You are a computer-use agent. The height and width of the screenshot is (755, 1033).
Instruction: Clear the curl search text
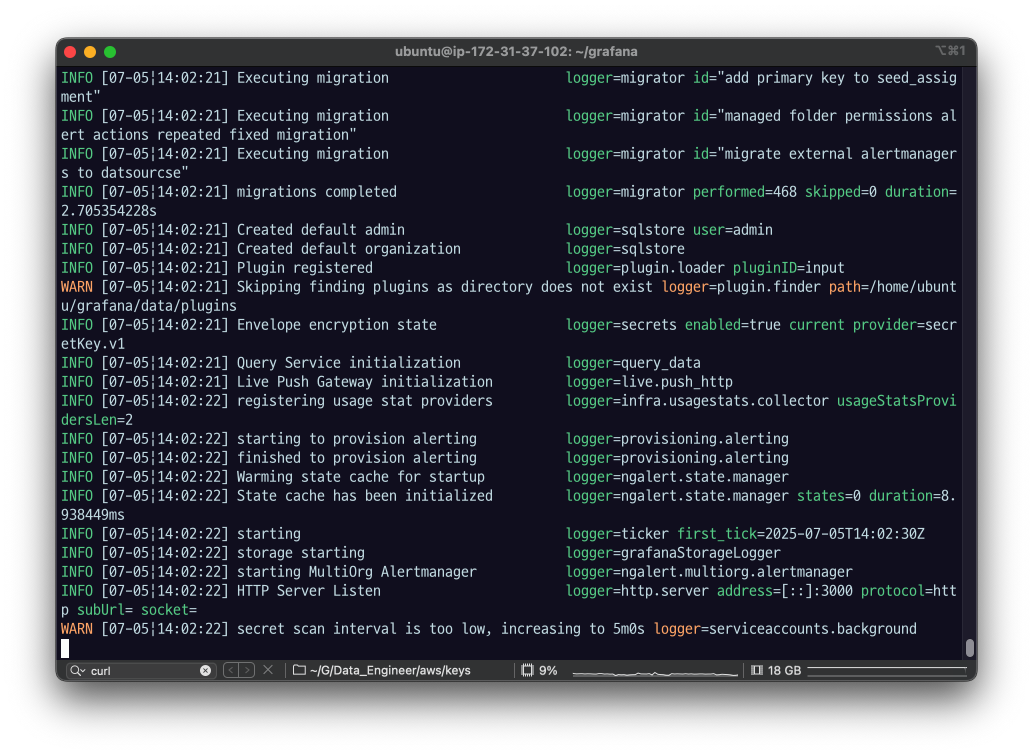(x=205, y=670)
